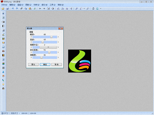The width and height of the screenshot is (154, 115).
Task: Open the 文件 menu
Action: pos(4,5)
